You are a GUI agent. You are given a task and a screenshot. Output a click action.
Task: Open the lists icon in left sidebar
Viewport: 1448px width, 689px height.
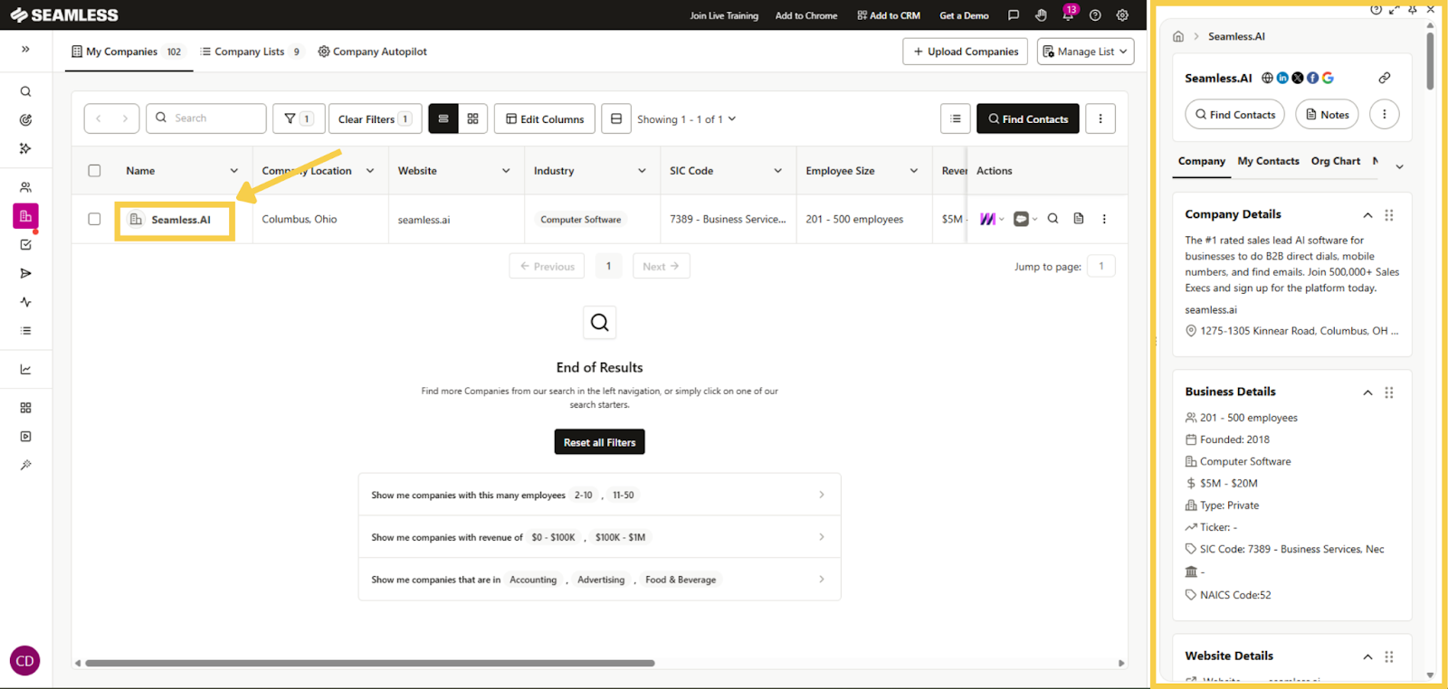(25, 331)
